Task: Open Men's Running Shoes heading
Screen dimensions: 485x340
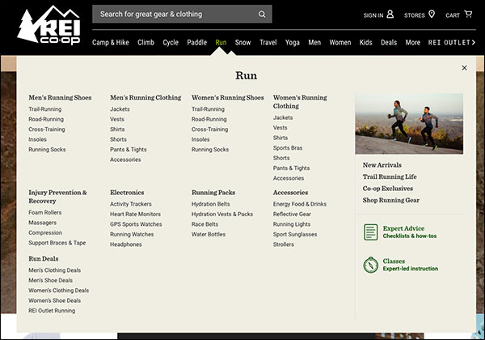Action: (x=60, y=97)
